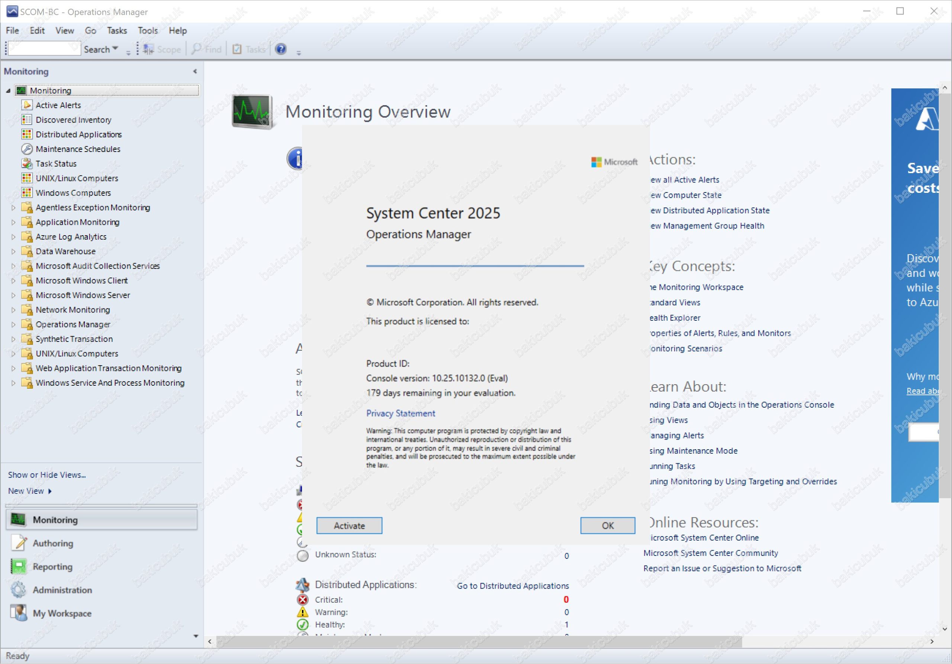Open the navigation buttons overflow arrow
Screen dimensions: 952x664
point(196,636)
